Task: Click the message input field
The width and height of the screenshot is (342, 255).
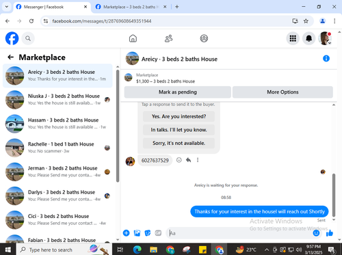Action: coord(239,233)
